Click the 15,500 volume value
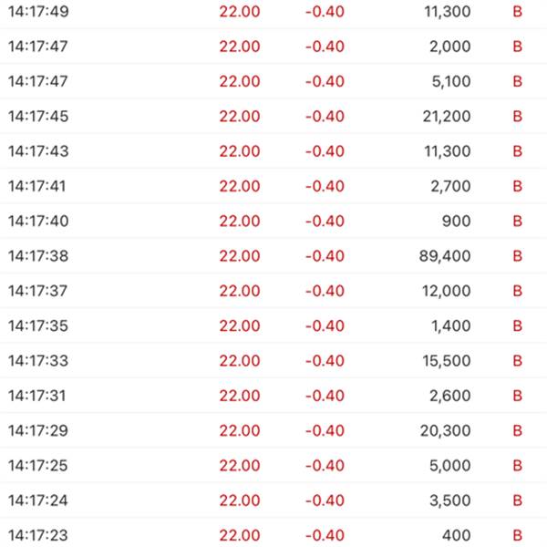Viewport: 547px width, 547px height. point(447,361)
